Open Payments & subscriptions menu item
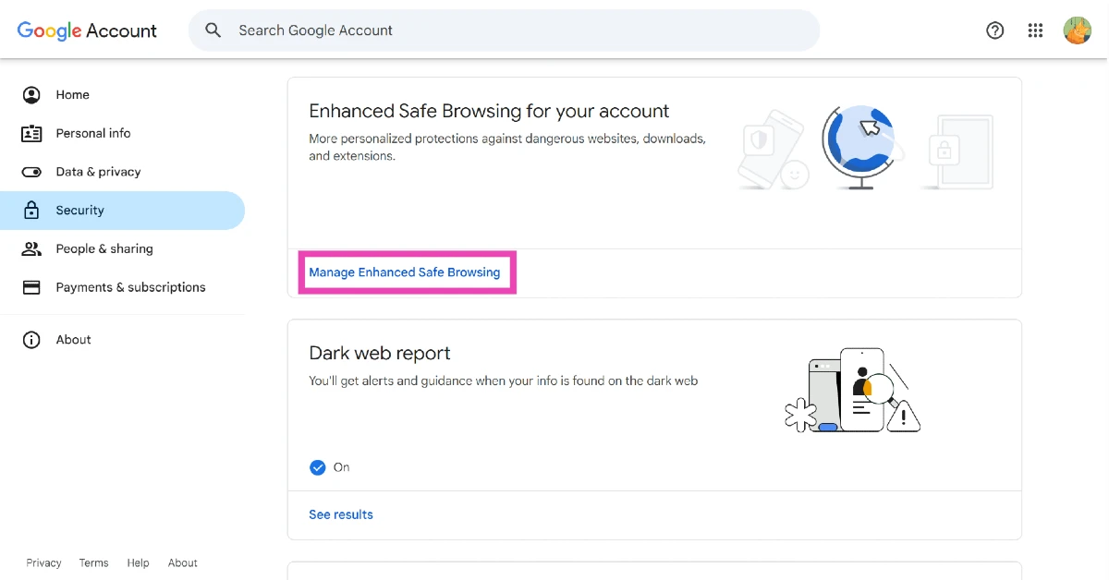Viewport: 1109px width, 580px height. [130, 287]
